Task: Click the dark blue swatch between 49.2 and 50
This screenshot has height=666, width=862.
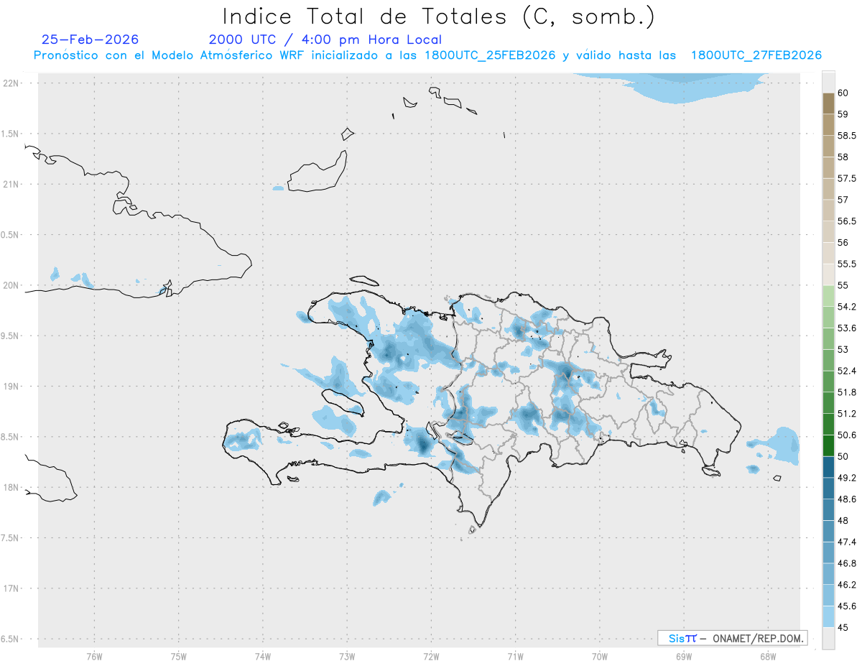Action: (x=828, y=467)
